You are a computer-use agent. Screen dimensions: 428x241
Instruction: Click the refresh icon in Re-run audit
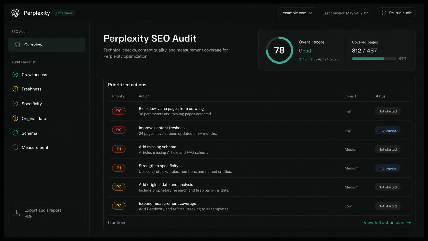[384, 13]
